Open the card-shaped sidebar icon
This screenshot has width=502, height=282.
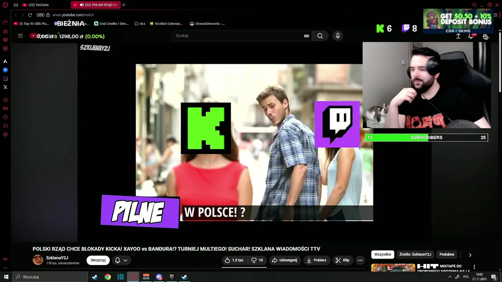pos(5,108)
